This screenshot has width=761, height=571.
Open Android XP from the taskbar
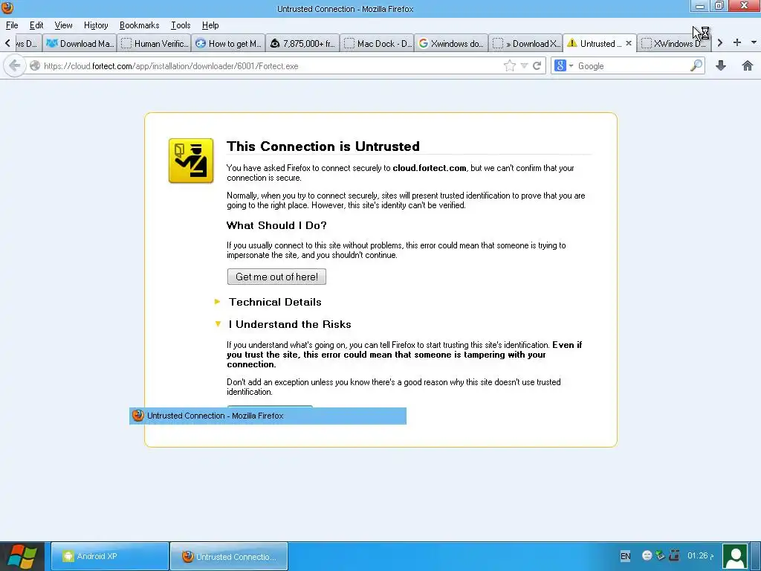110,556
